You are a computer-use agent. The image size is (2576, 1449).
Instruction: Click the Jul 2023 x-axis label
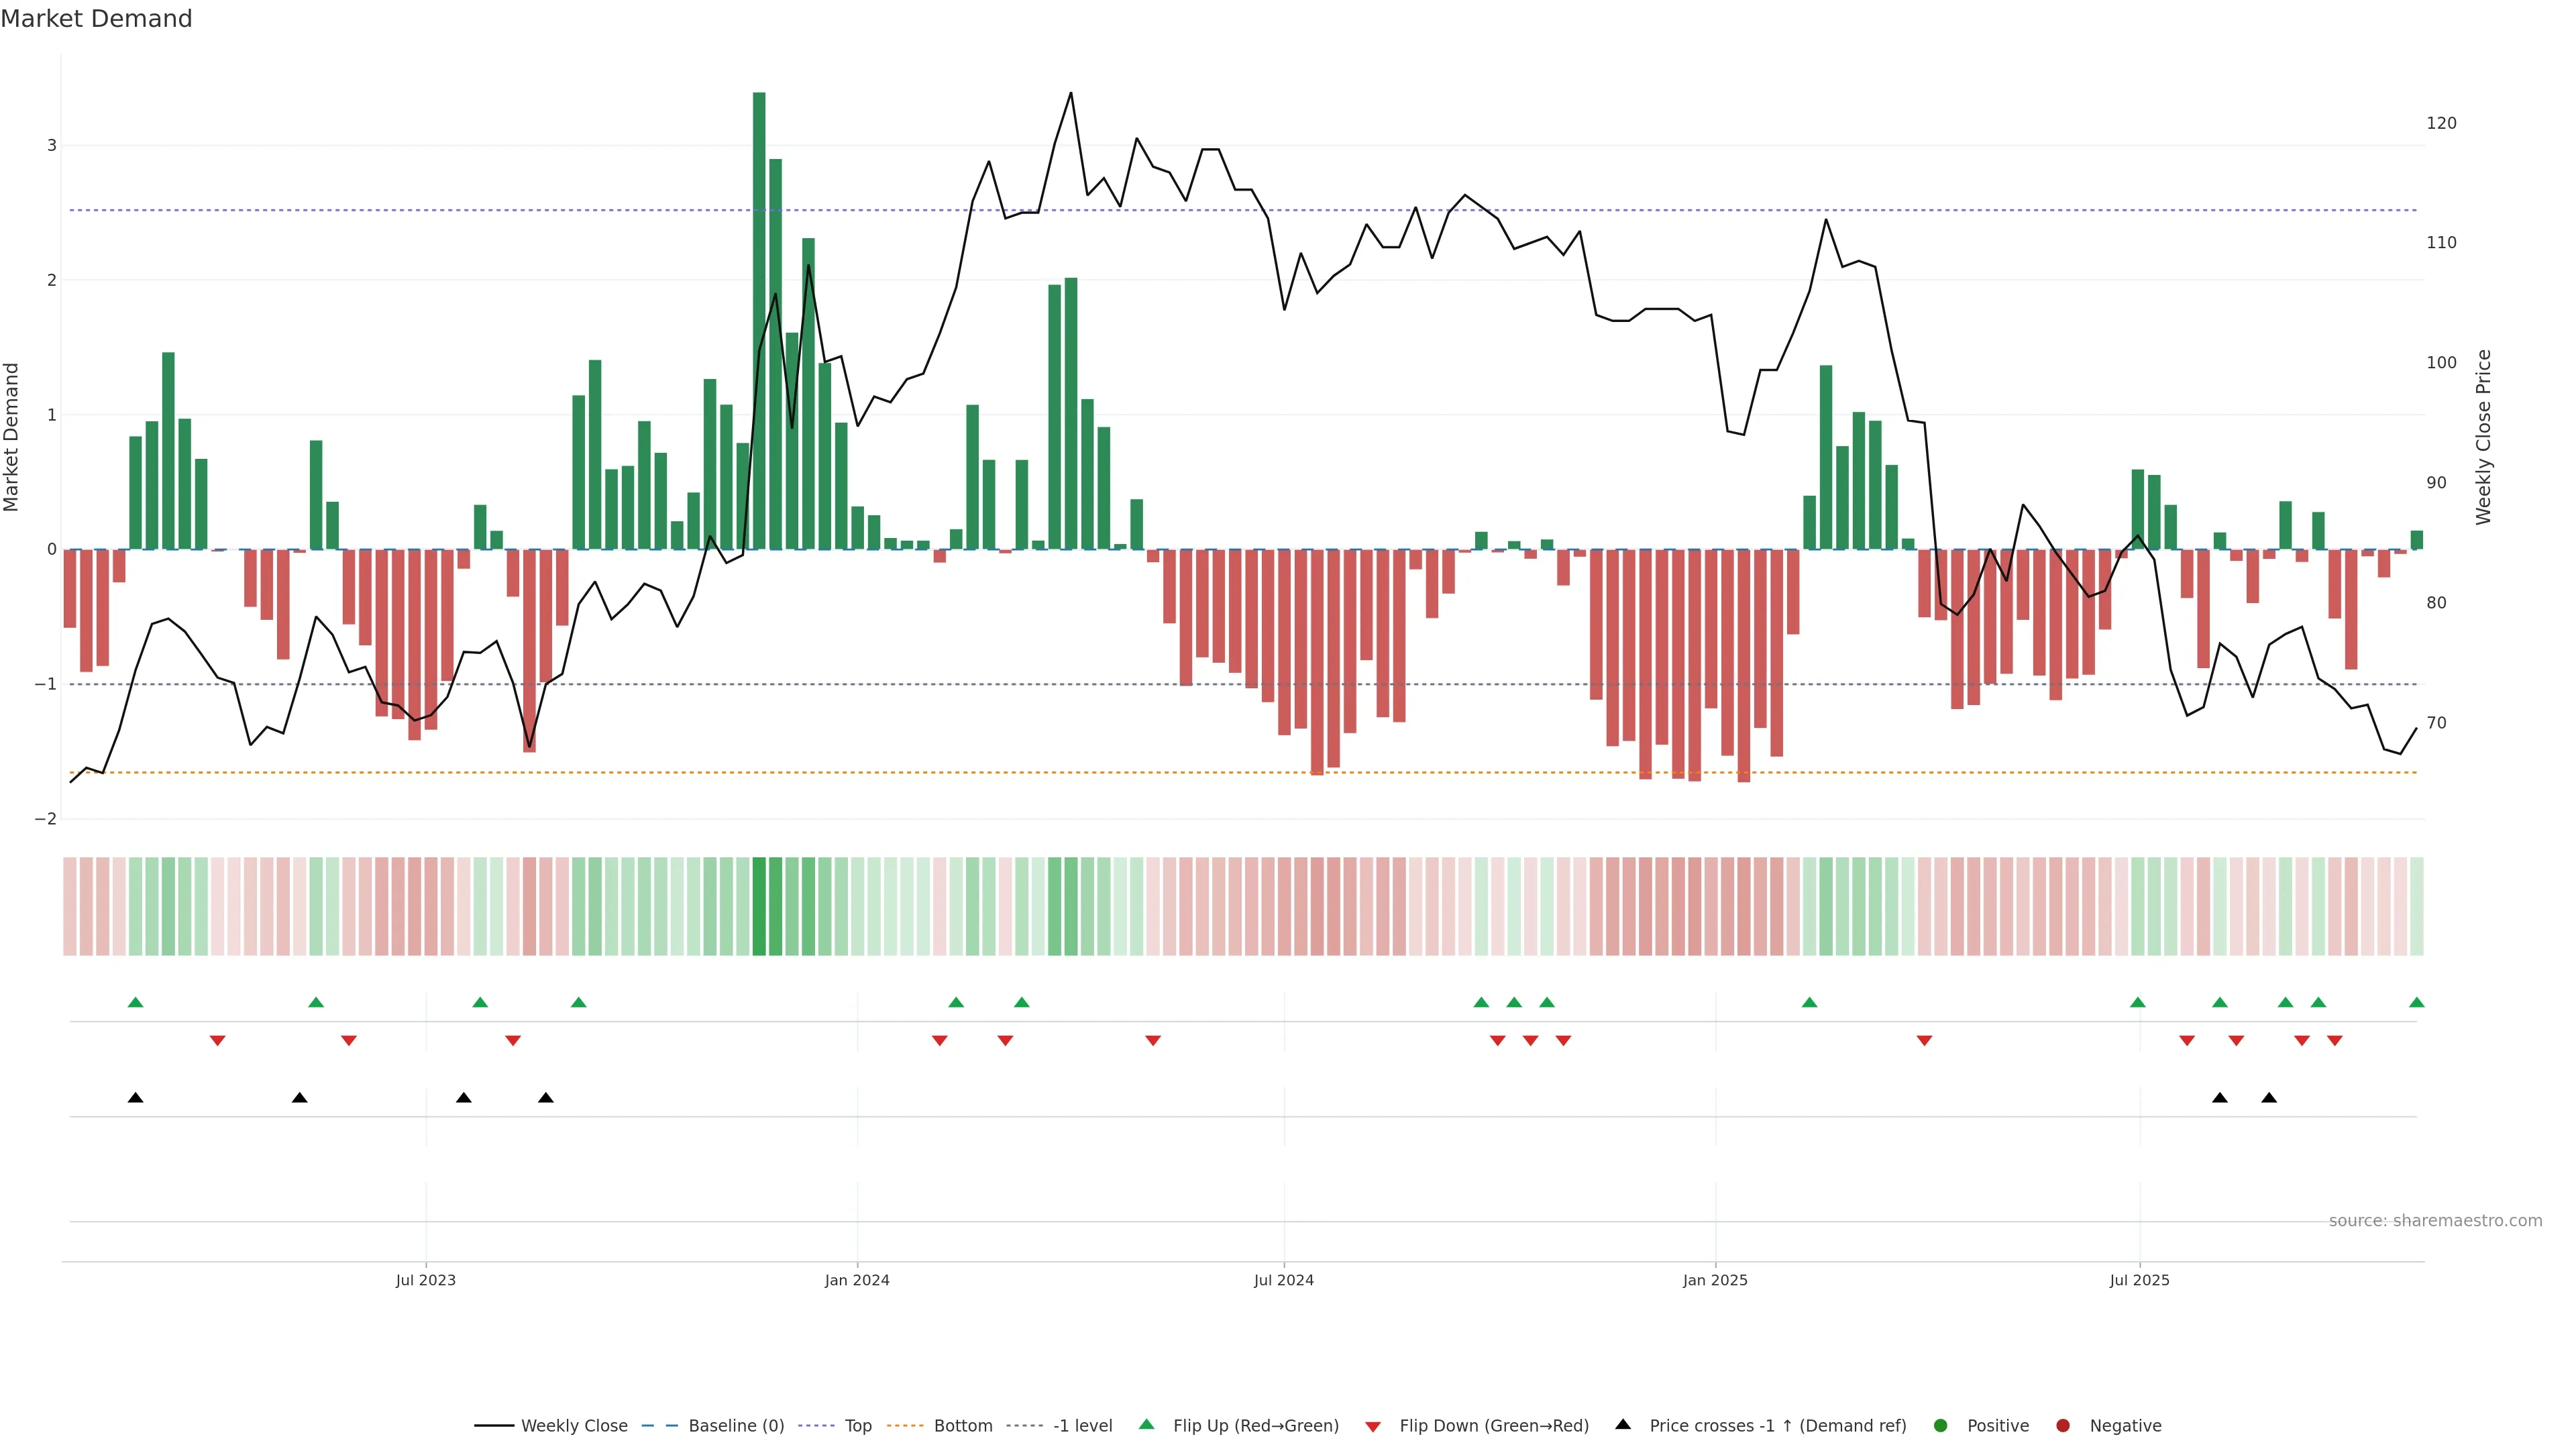coord(425,1280)
